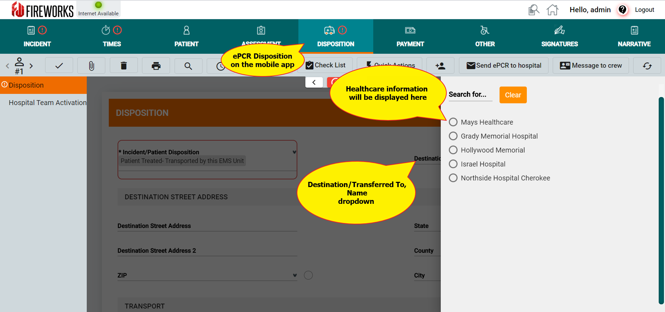The width and height of the screenshot is (665, 312).
Task: Click the DISPOSITION tab warning icon
Action: 342,30
